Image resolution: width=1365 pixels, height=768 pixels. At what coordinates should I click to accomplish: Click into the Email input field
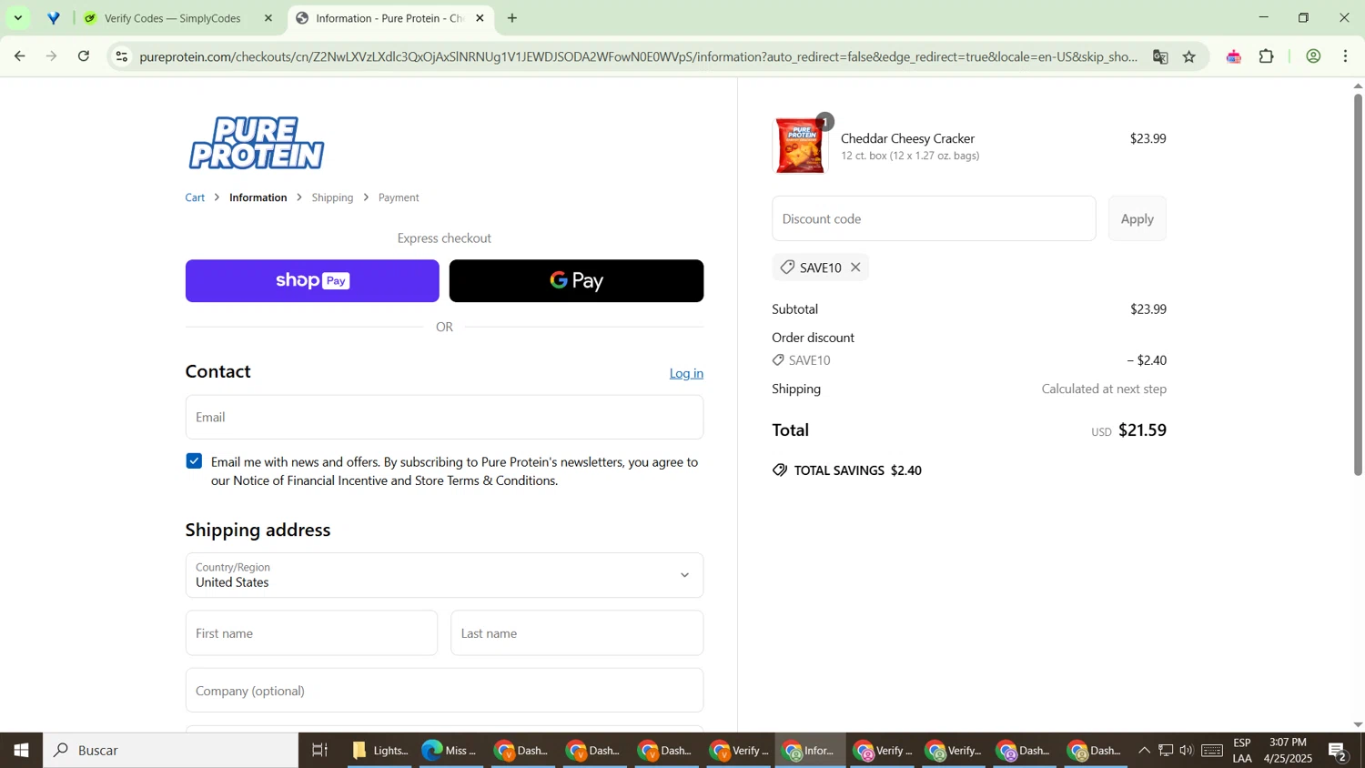444,417
